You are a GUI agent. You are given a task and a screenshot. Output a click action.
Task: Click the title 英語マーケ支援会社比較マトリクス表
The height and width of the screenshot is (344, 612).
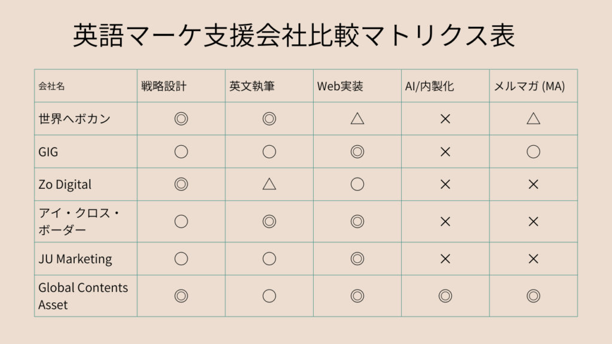293,36
